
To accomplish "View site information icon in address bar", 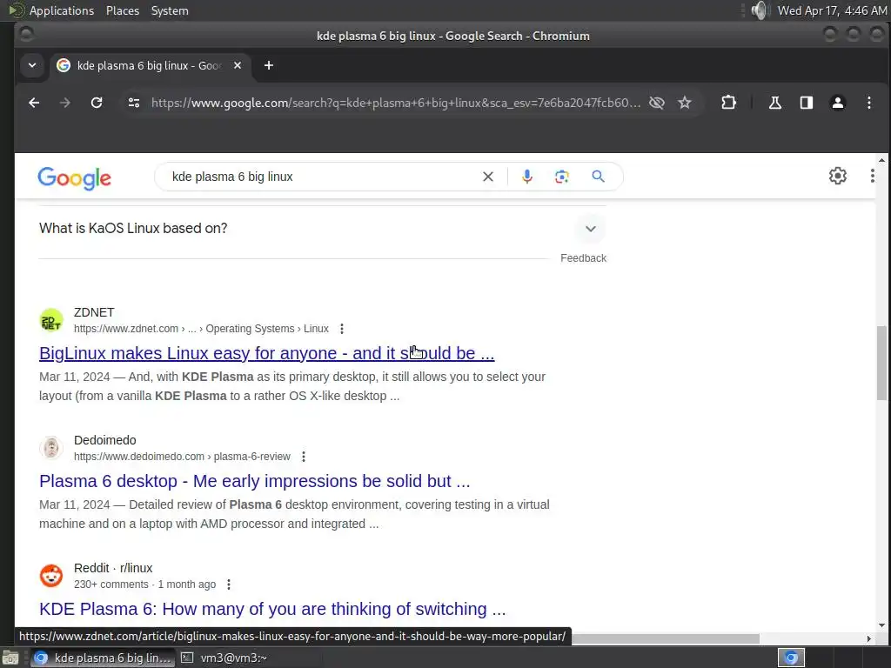I will coord(134,103).
